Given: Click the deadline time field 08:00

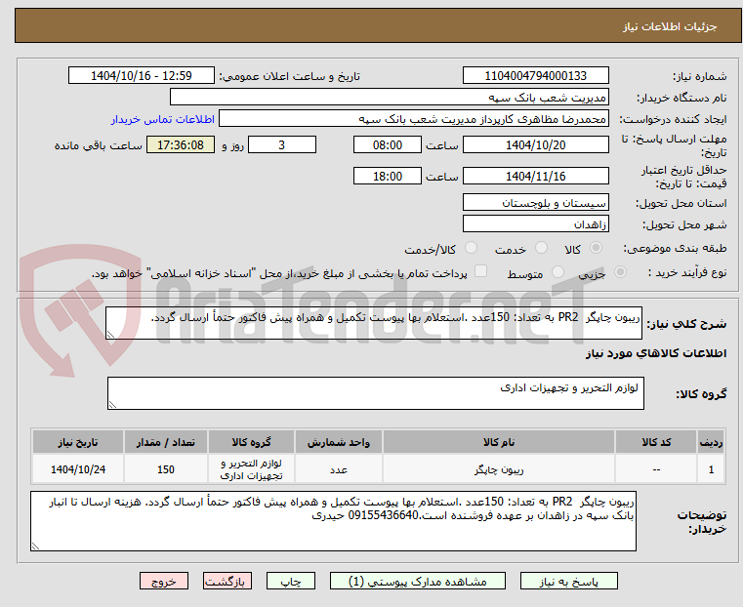Looking at the screenshot, I should (388, 144).
